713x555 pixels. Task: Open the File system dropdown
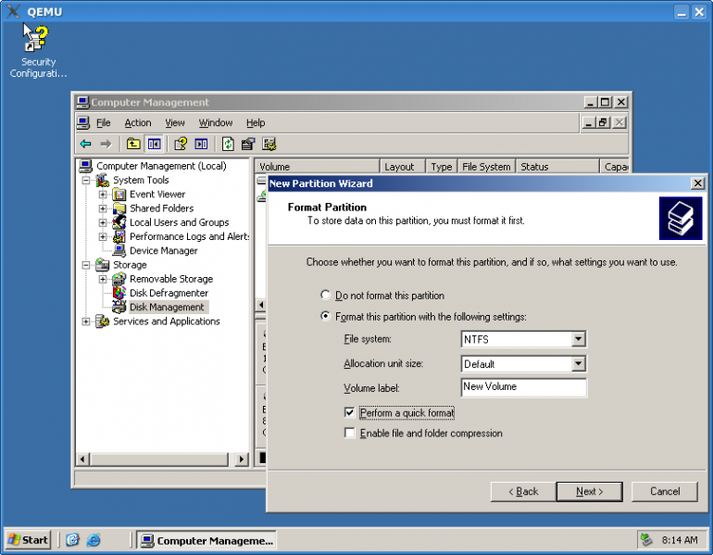click(x=579, y=340)
